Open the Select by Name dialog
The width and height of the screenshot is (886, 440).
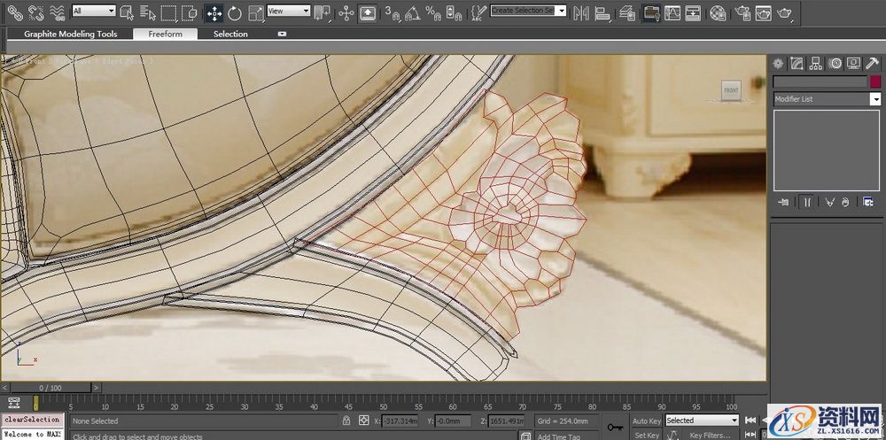click(148, 12)
